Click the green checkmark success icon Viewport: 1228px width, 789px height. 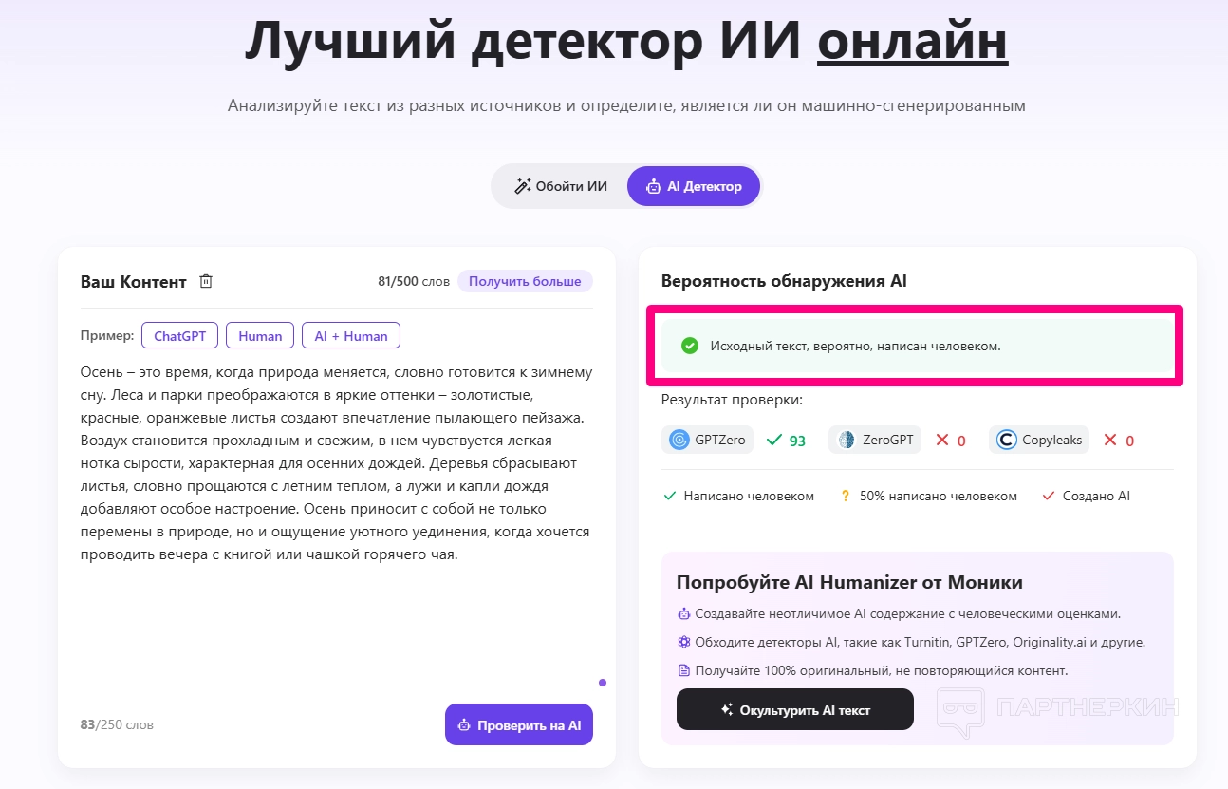click(x=690, y=346)
